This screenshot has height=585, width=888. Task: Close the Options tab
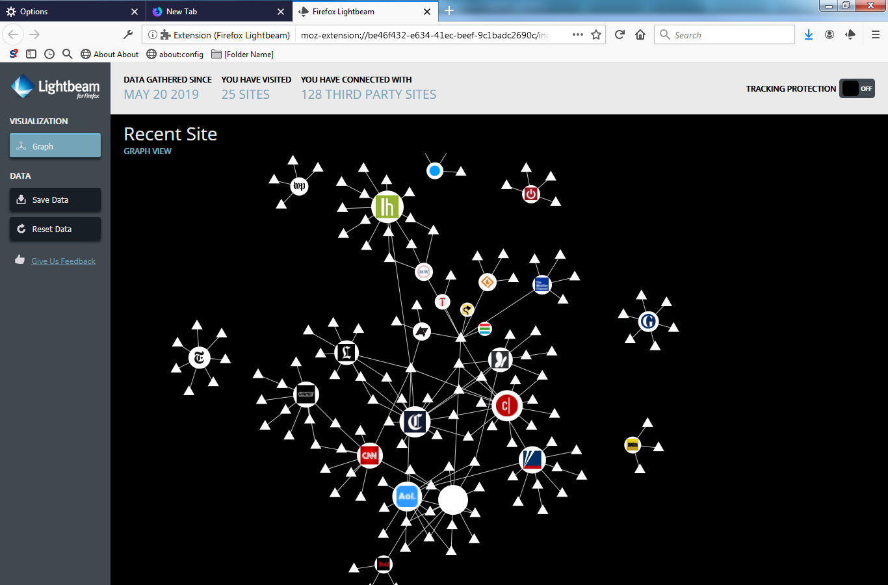[x=135, y=12]
